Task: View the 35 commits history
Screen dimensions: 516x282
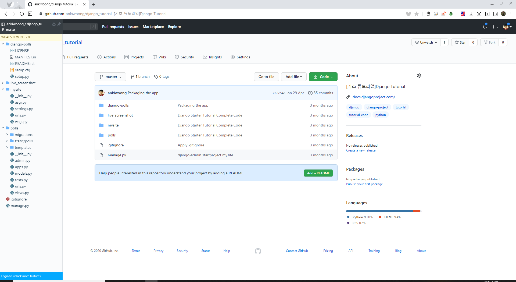Action: pyautogui.click(x=321, y=93)
